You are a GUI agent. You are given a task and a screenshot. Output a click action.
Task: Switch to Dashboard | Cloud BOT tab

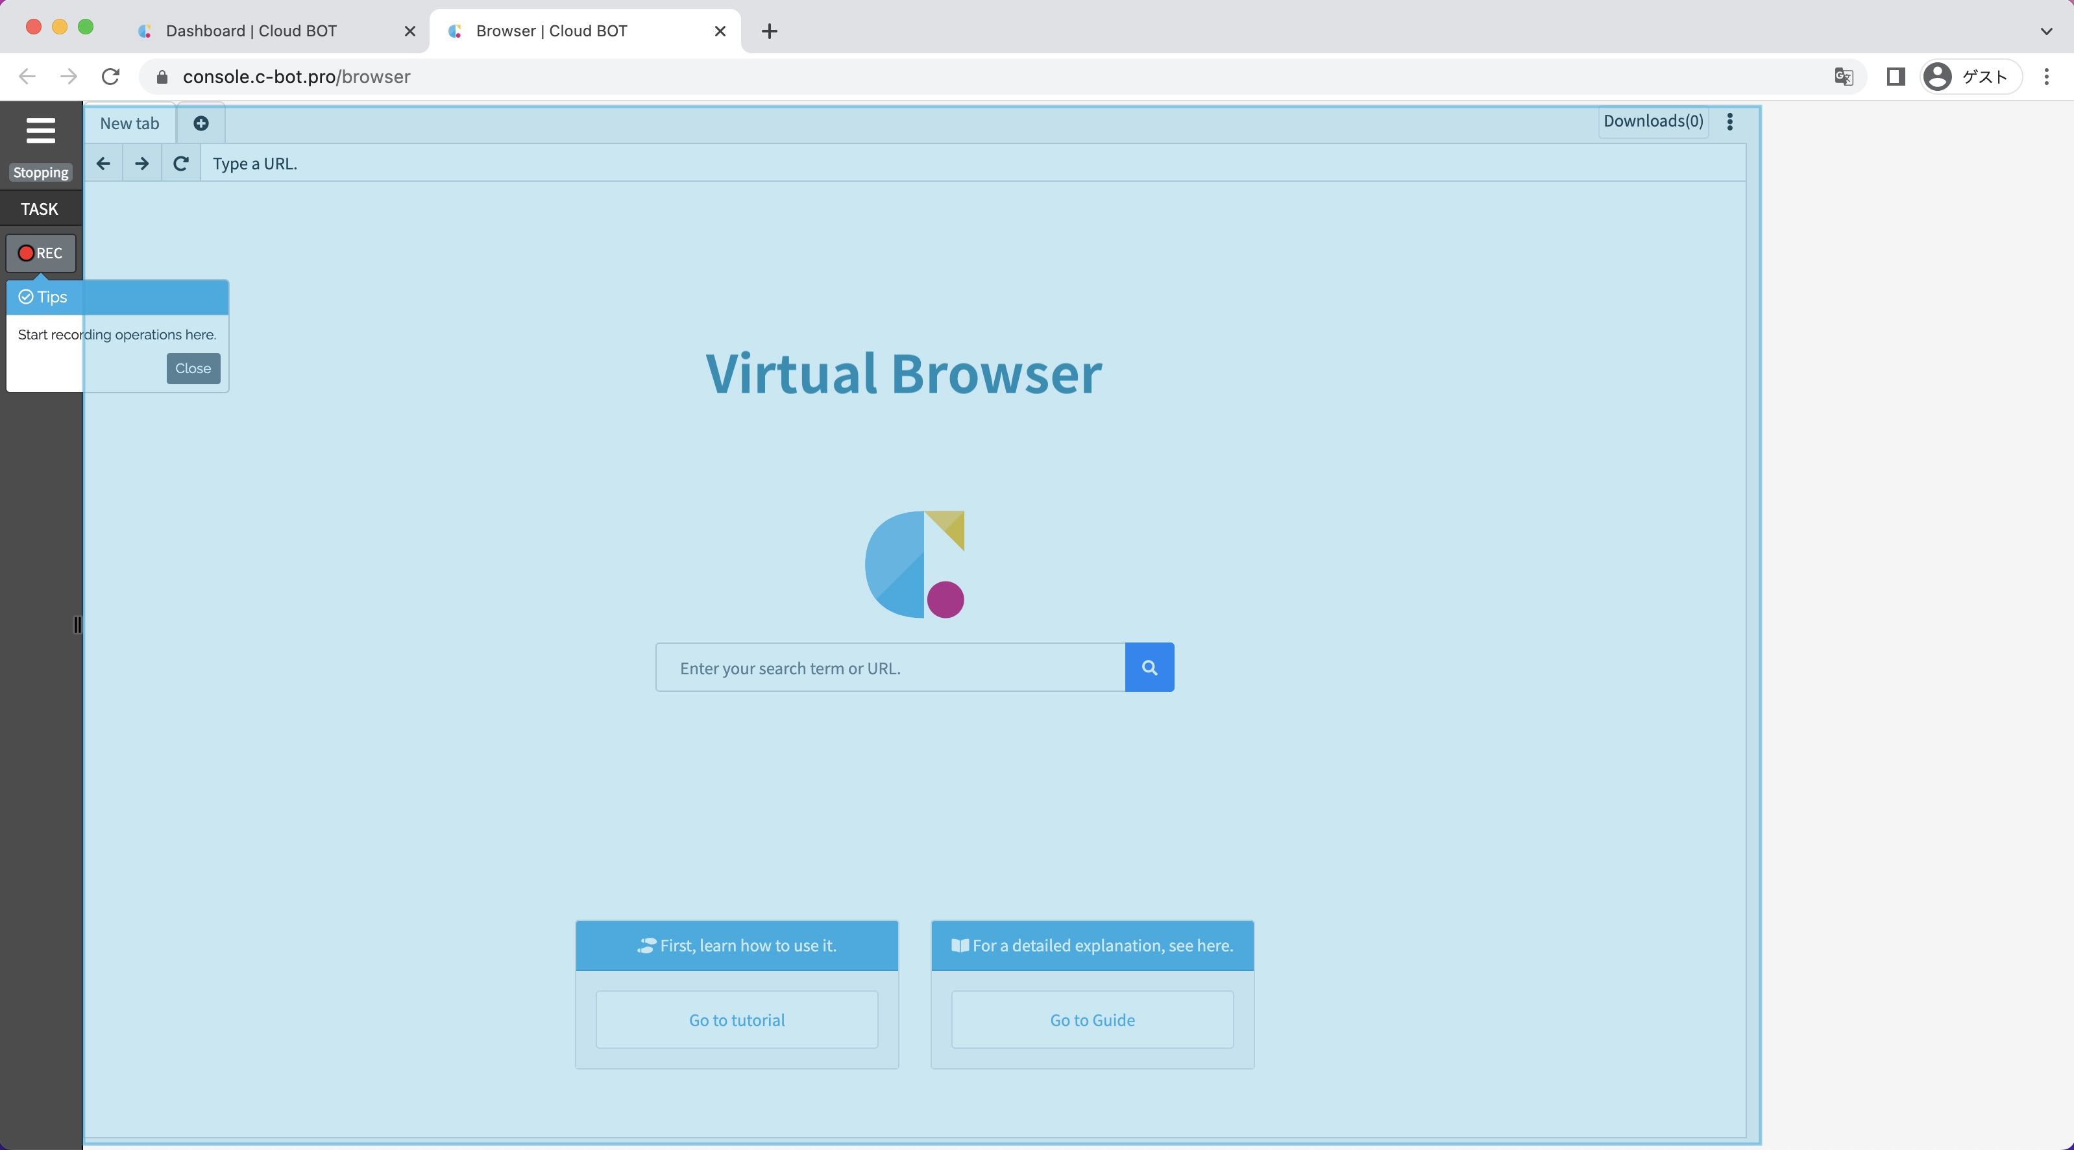(251, 31)
